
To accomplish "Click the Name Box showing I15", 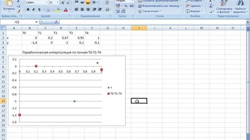I will [17, 22].
